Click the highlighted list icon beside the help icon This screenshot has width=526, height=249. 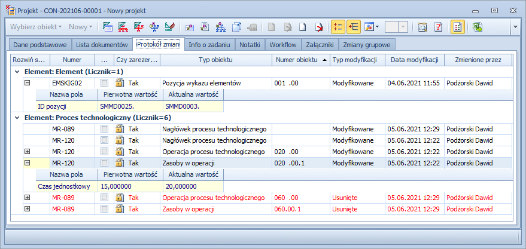pos(457,27)
